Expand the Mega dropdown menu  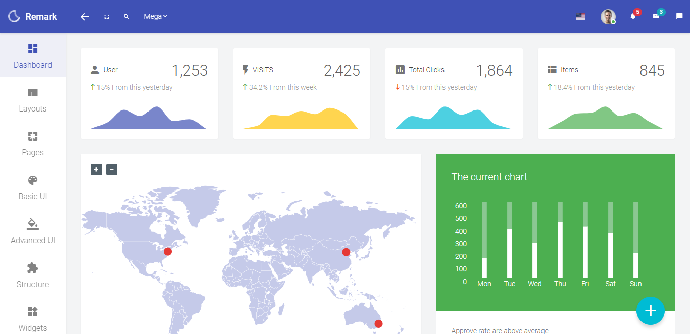pyautogui.click(x=155, y=17)
